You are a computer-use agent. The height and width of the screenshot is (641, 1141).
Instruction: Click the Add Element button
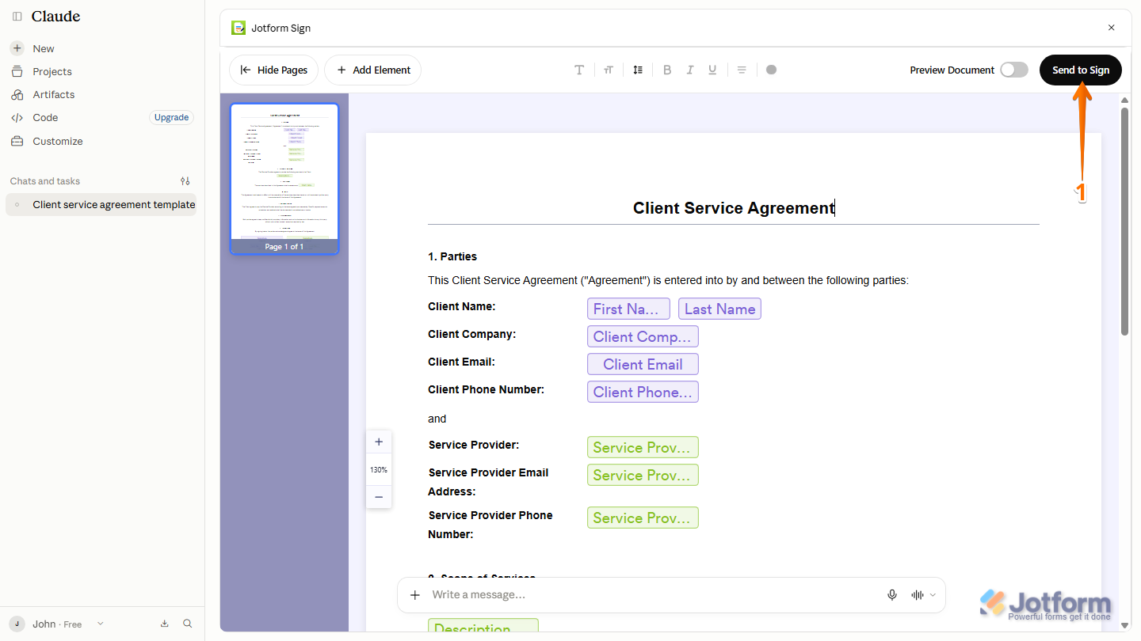(373, 70)
